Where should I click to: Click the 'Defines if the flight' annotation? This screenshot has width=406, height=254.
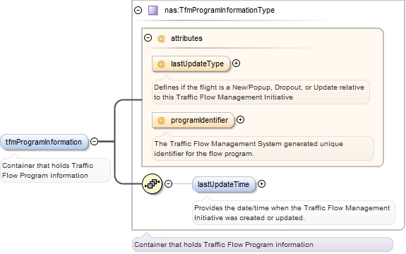pyautogui.click(x=261, y=92)
